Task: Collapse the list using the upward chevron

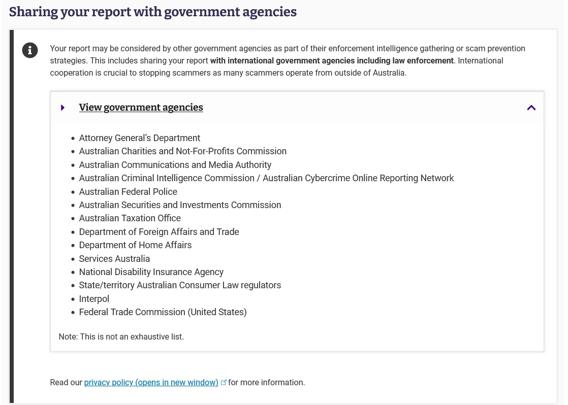Action: click(531, 108)
